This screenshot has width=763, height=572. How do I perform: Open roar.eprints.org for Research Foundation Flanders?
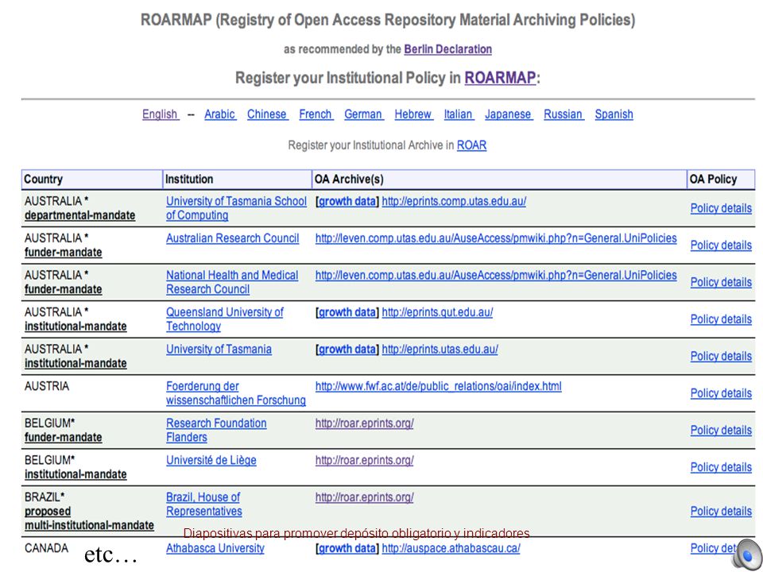click(x=365, y=423)
